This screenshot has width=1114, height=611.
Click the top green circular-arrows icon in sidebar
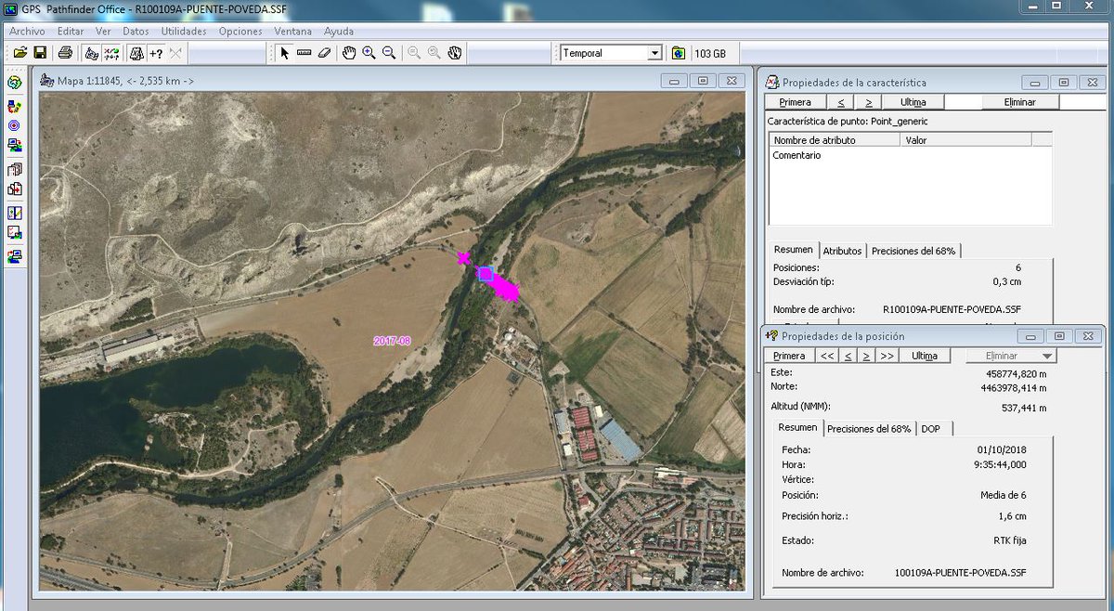[14, 83]
